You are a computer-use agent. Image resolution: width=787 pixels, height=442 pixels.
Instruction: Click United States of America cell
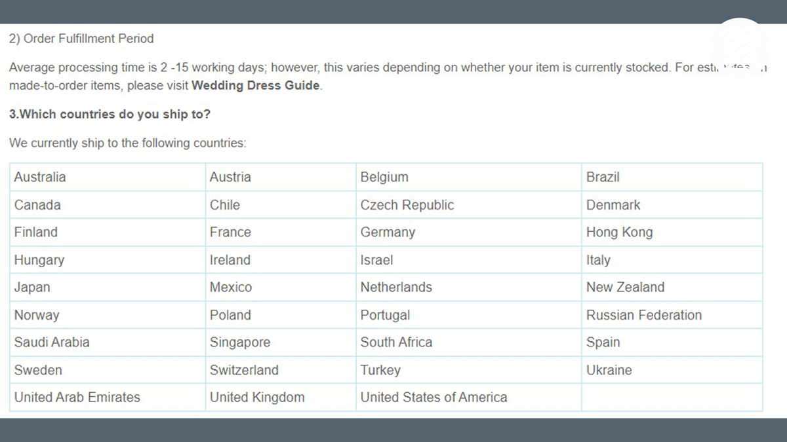[x=434, y=397]
